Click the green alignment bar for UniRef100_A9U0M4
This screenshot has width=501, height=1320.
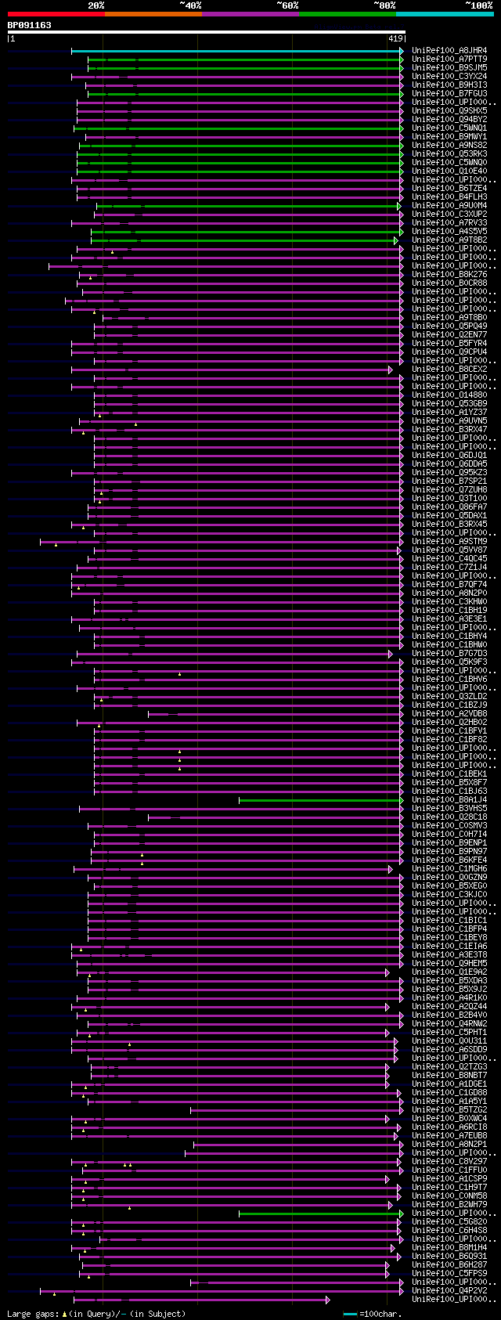pyautogui.click(x=250, y=206)
